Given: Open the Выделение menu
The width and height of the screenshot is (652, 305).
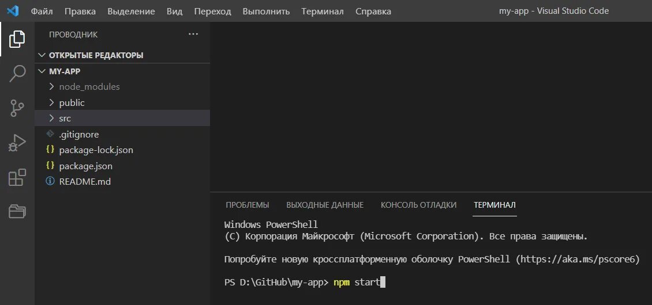Looking at the screenshot, I should click(131, 11).
